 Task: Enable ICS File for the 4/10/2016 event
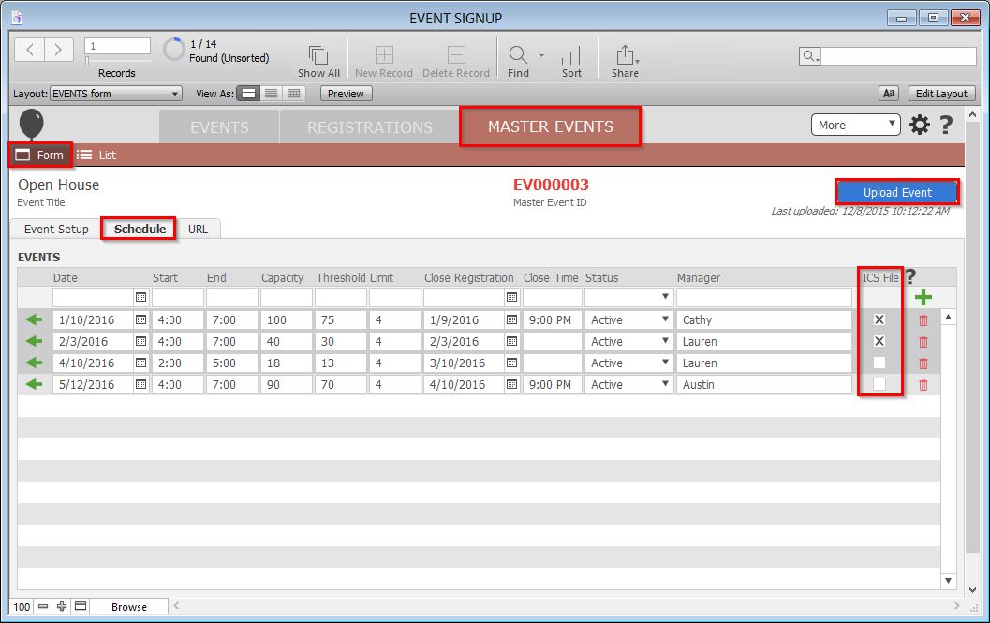[879, 363]
